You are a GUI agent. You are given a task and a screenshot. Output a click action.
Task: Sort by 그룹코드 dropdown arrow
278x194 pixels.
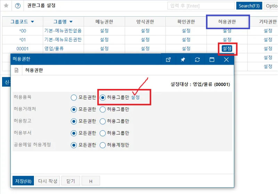click(32, 22)
